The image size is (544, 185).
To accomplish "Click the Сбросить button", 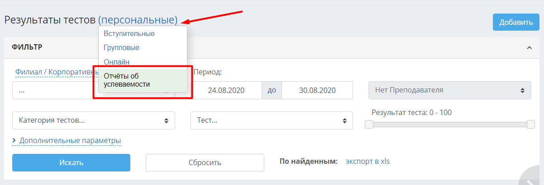I will point(205,162).
